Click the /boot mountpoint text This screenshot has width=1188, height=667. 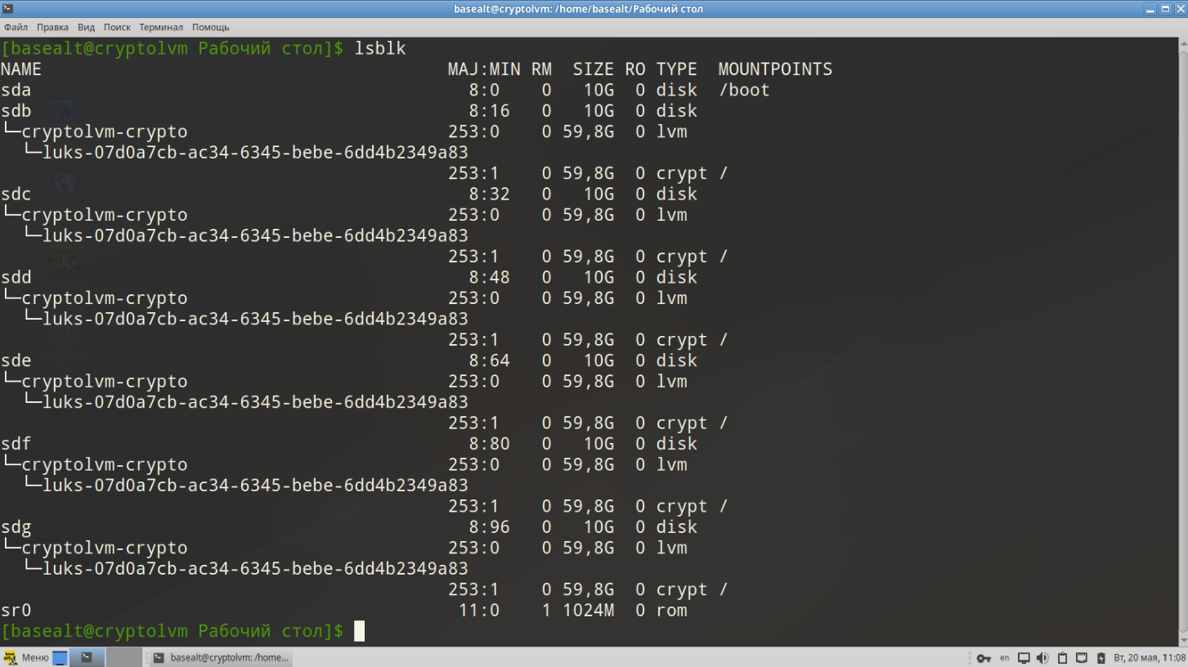[744, 90]
